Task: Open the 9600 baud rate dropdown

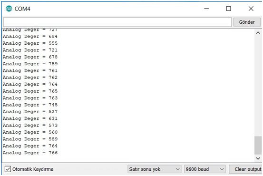Action: pos(205,169)
